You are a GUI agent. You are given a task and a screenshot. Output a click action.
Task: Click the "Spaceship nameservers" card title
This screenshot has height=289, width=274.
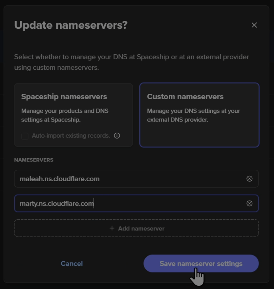64,97
